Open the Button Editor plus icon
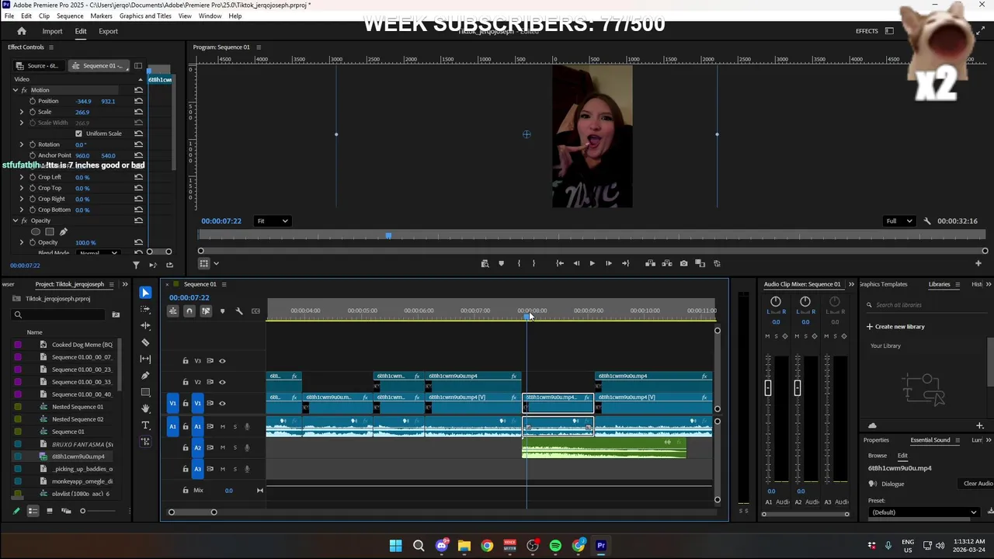Viewport: 994px width, 559px height. [978, 263]
